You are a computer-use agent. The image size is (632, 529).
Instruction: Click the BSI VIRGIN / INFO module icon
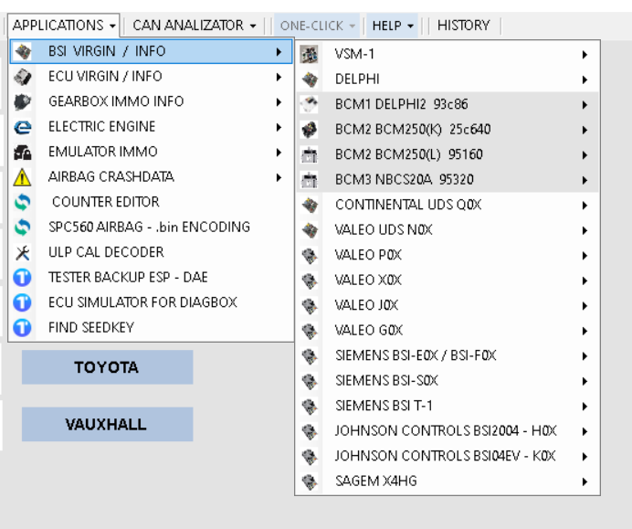pos(23,51)
